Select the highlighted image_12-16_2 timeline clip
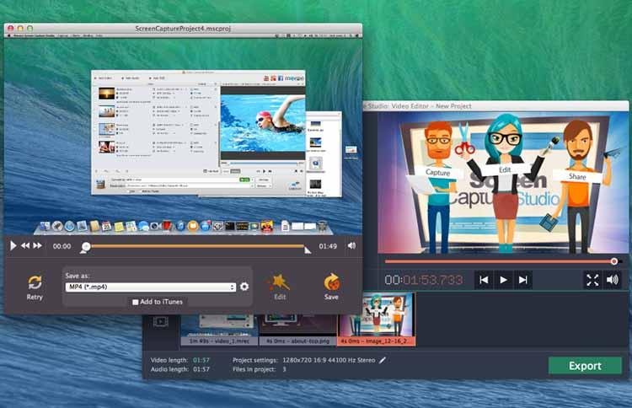This screenshot has height=408, width=632. (376, 319)
